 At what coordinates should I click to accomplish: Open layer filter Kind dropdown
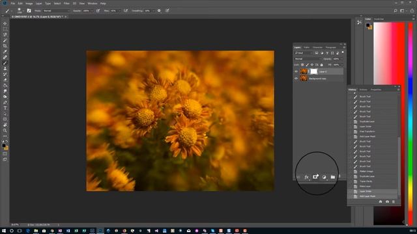[304, 53]
